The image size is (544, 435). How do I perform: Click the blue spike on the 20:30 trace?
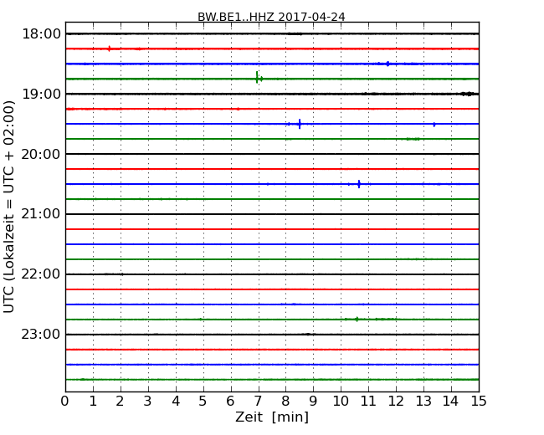359,184
